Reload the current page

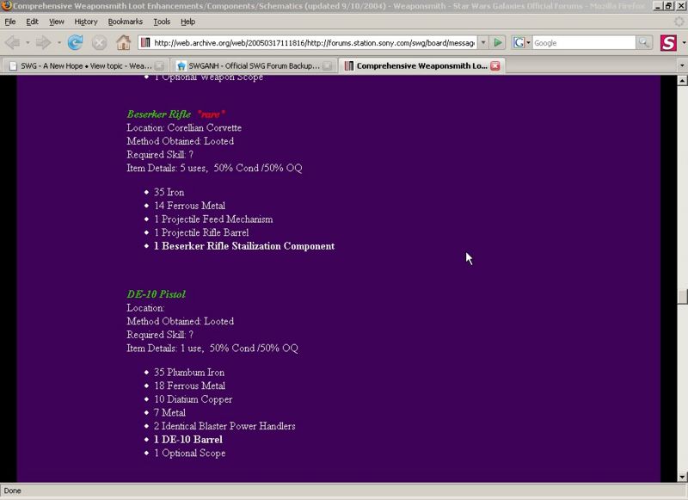point(76,42)
